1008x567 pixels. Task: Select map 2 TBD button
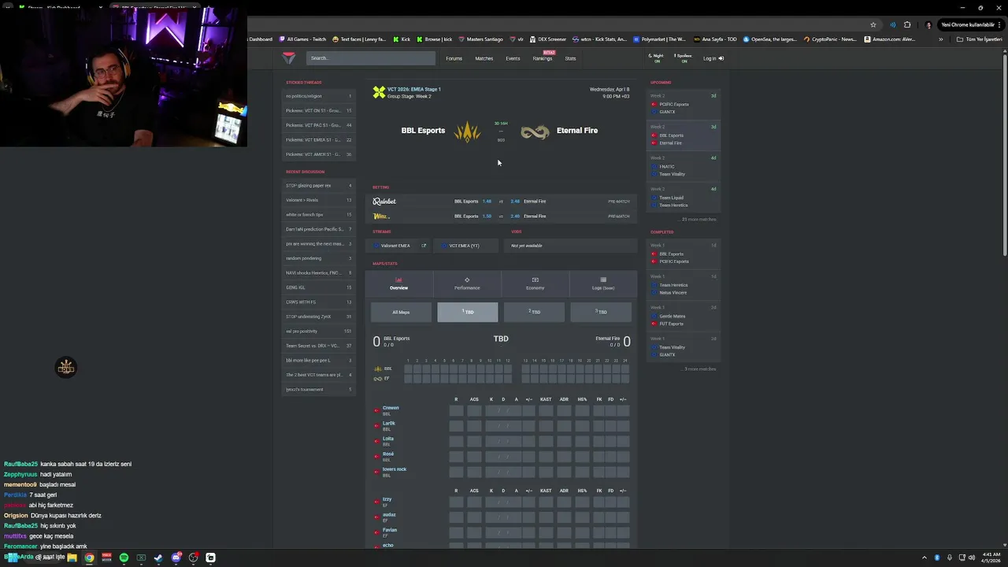tap(535, 313)
